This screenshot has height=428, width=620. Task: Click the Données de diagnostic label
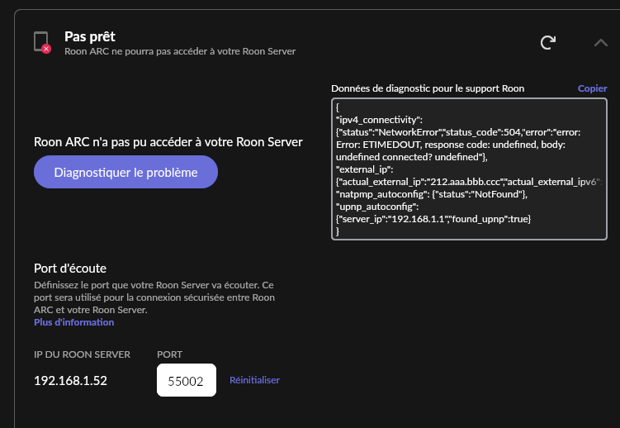(x=427, y=88)
